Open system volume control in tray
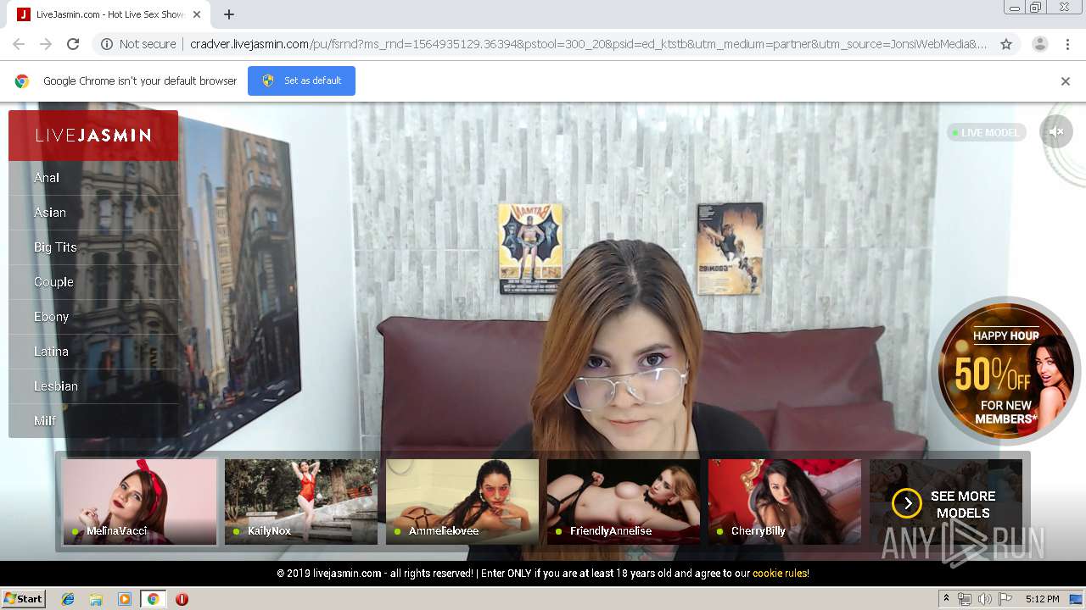The width and height of the screenshot is (1086, 610). point(984,599)
